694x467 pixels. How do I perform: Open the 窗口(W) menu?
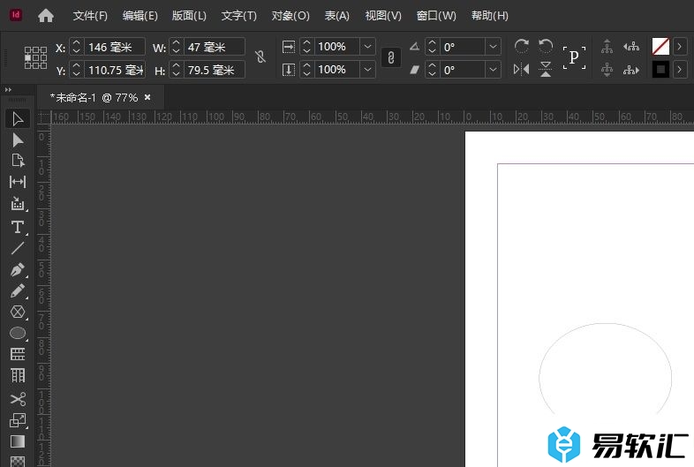coord(436,16)
